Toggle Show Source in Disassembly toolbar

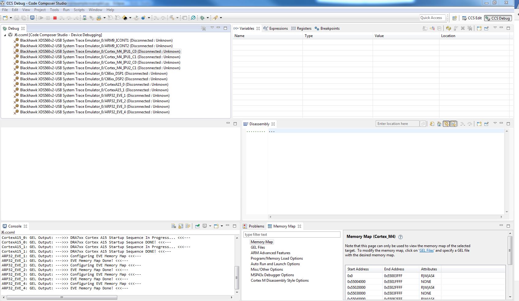tap(453, 124)
